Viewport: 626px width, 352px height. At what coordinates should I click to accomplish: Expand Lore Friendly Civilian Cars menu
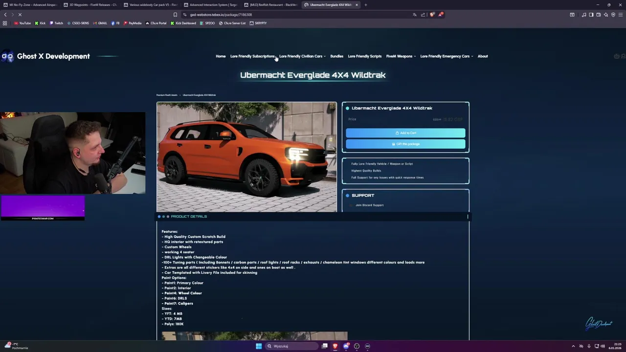point(302,56)
